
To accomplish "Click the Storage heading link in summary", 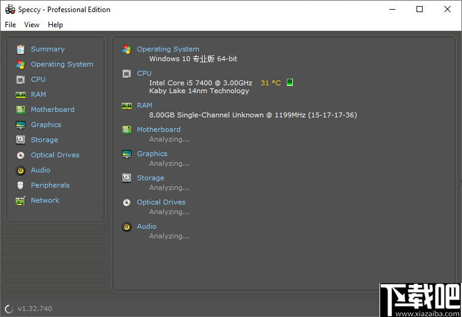I will [x=150, y=178].
